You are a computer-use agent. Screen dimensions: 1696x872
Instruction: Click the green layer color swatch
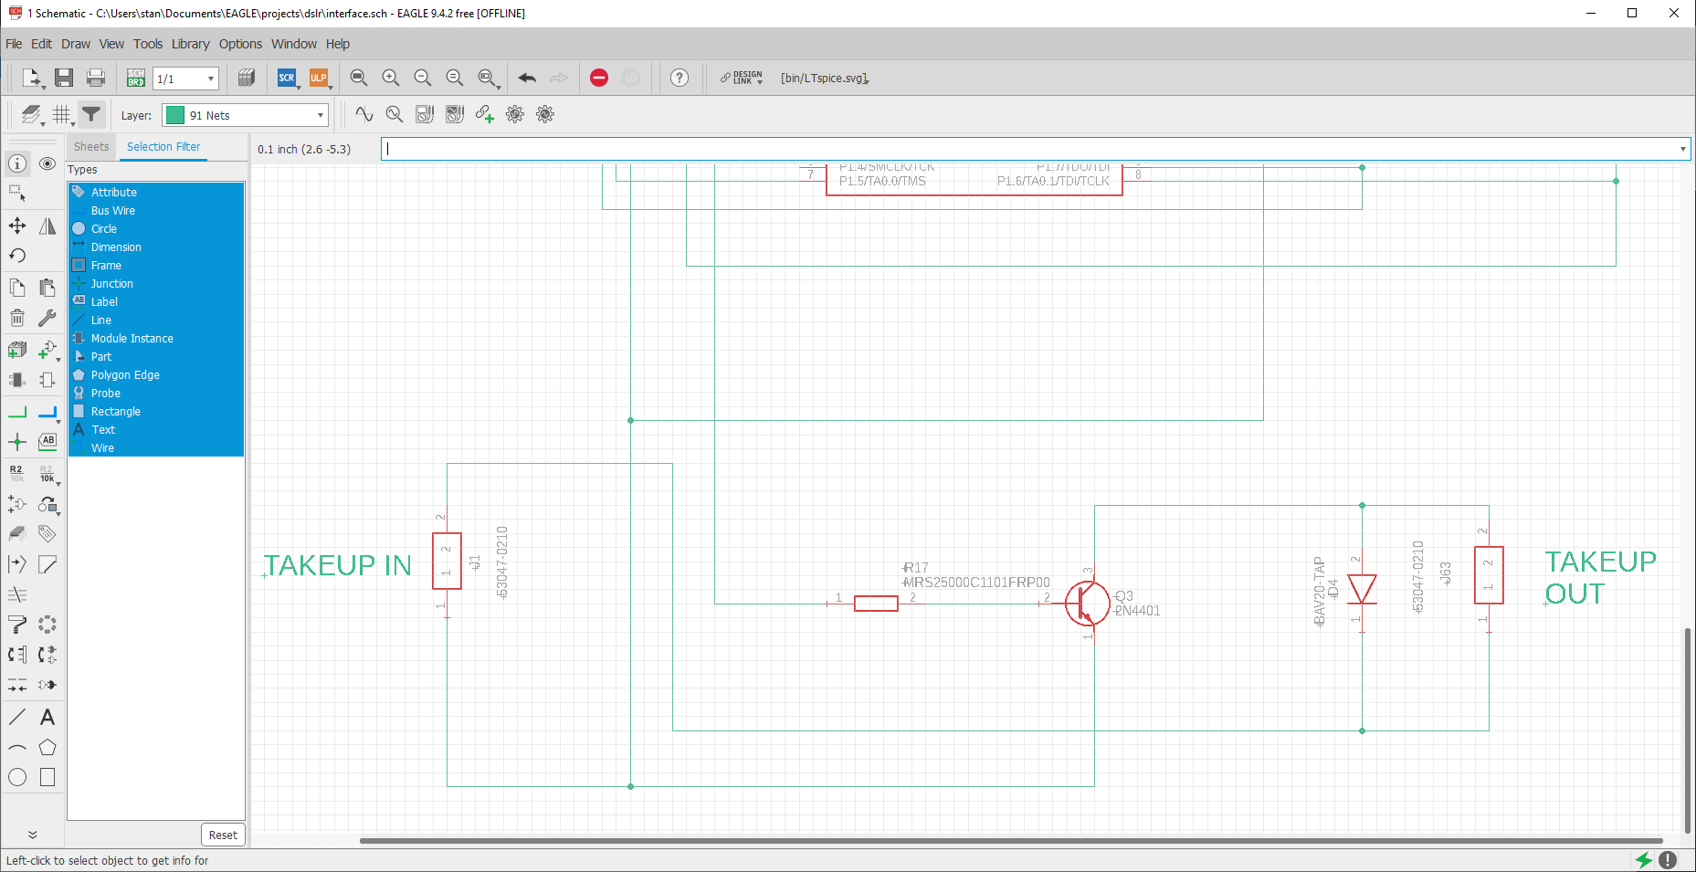coord(174,115)
